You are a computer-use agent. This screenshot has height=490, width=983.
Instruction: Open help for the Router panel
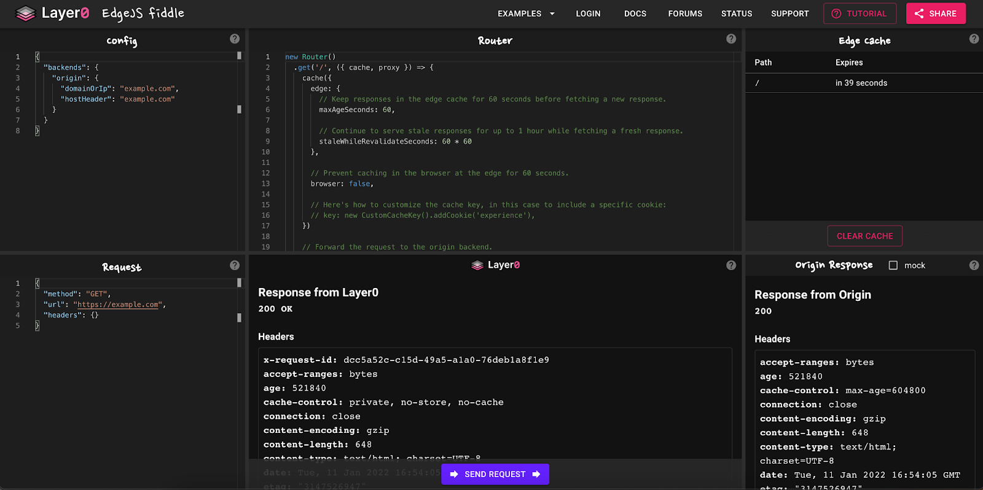click(731, 39)
